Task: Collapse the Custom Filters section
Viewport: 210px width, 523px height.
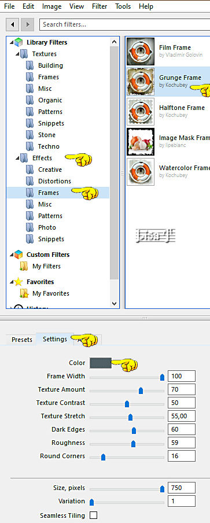Action: [x=12, y=255]
